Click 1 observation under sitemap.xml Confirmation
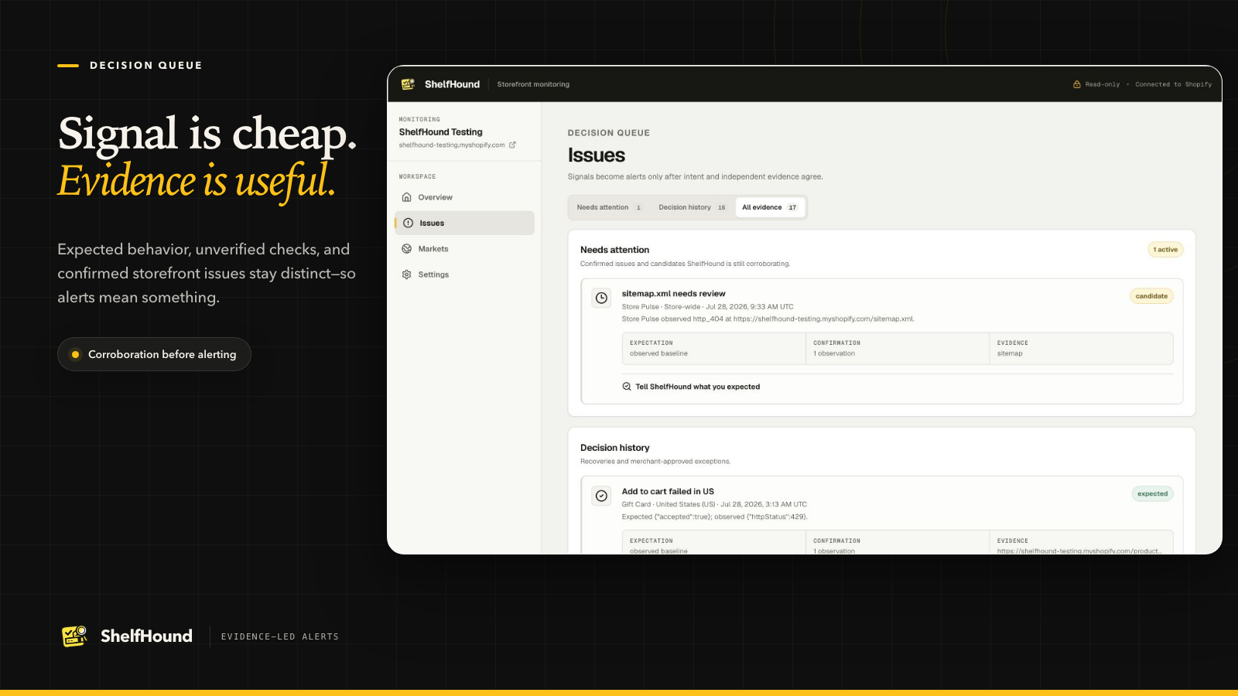The height and width of the screenshot is (696, 1238). click(x=834, y=353)
